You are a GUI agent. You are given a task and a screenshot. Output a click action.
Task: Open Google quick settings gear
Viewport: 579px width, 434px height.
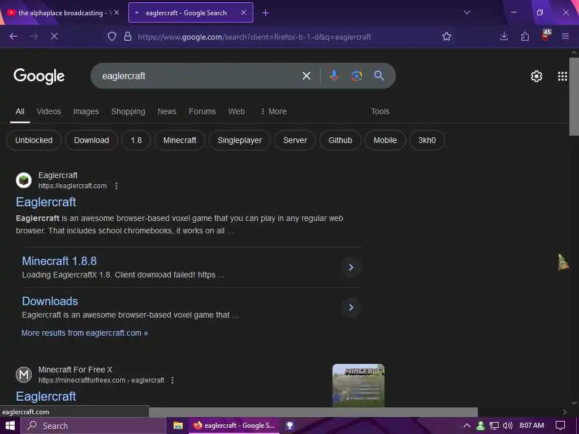pos(536,76)
